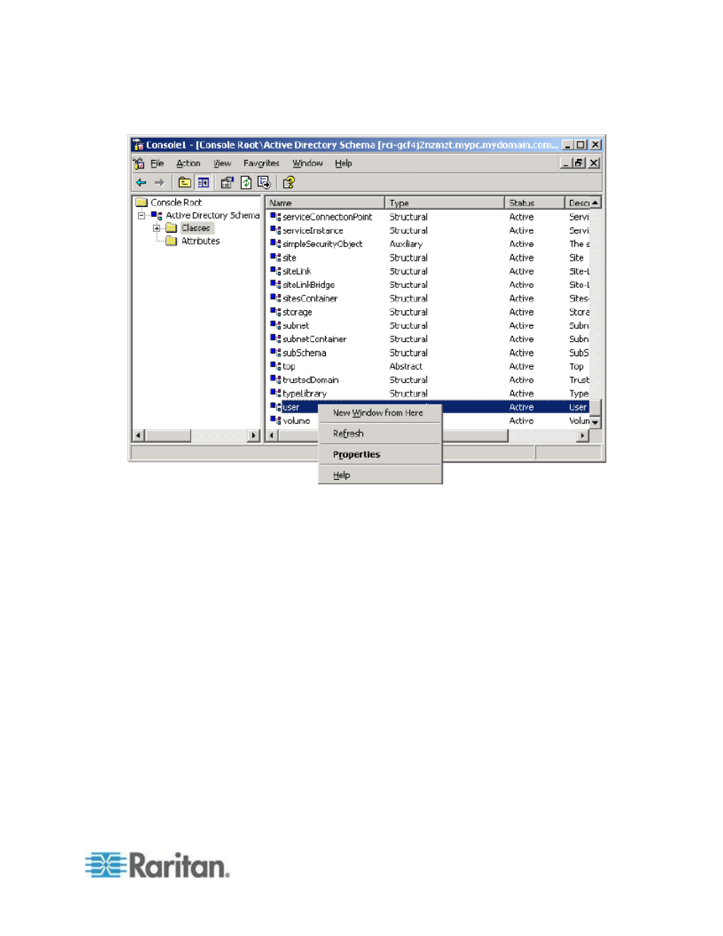Image resolution: width=723 pixels, height=936 pixels.
Task: Click the Abstract type cell
Action: (406, 367)
